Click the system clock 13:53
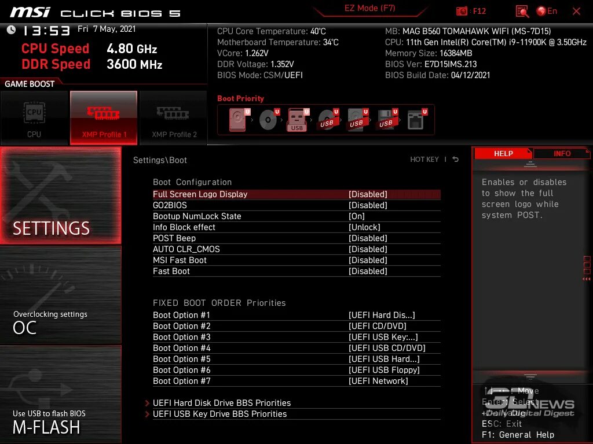 tap(46, 31)
